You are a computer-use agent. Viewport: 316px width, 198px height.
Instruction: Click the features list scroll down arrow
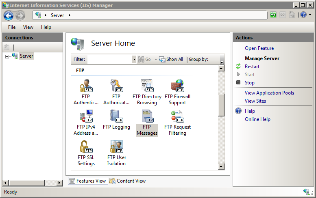coord(221,167)
